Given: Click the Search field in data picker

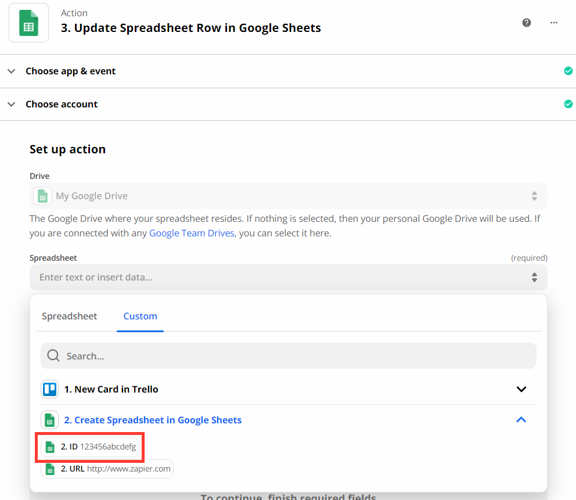Looking at the screenshot, I should [x=289, y=355].
